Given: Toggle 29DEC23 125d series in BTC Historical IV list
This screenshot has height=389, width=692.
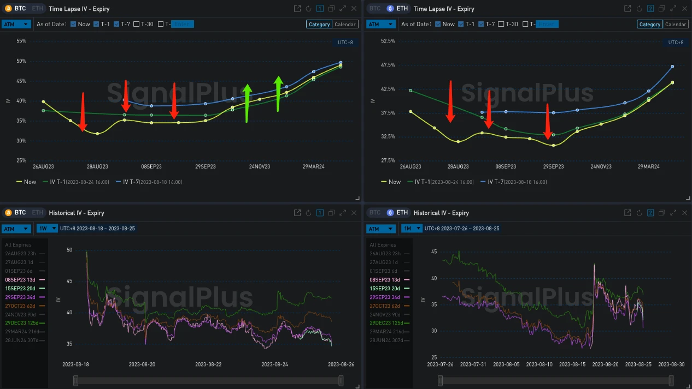Looking at the screenshot, I should pyautogui.click(x=24, y=323).
